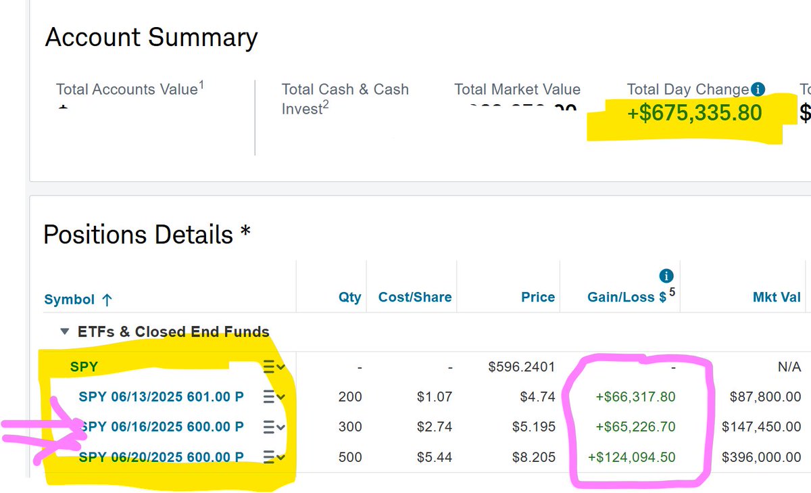This screenshot has height=493, width=811.
Task: Open the SPY symbol link
Action: 84,367
